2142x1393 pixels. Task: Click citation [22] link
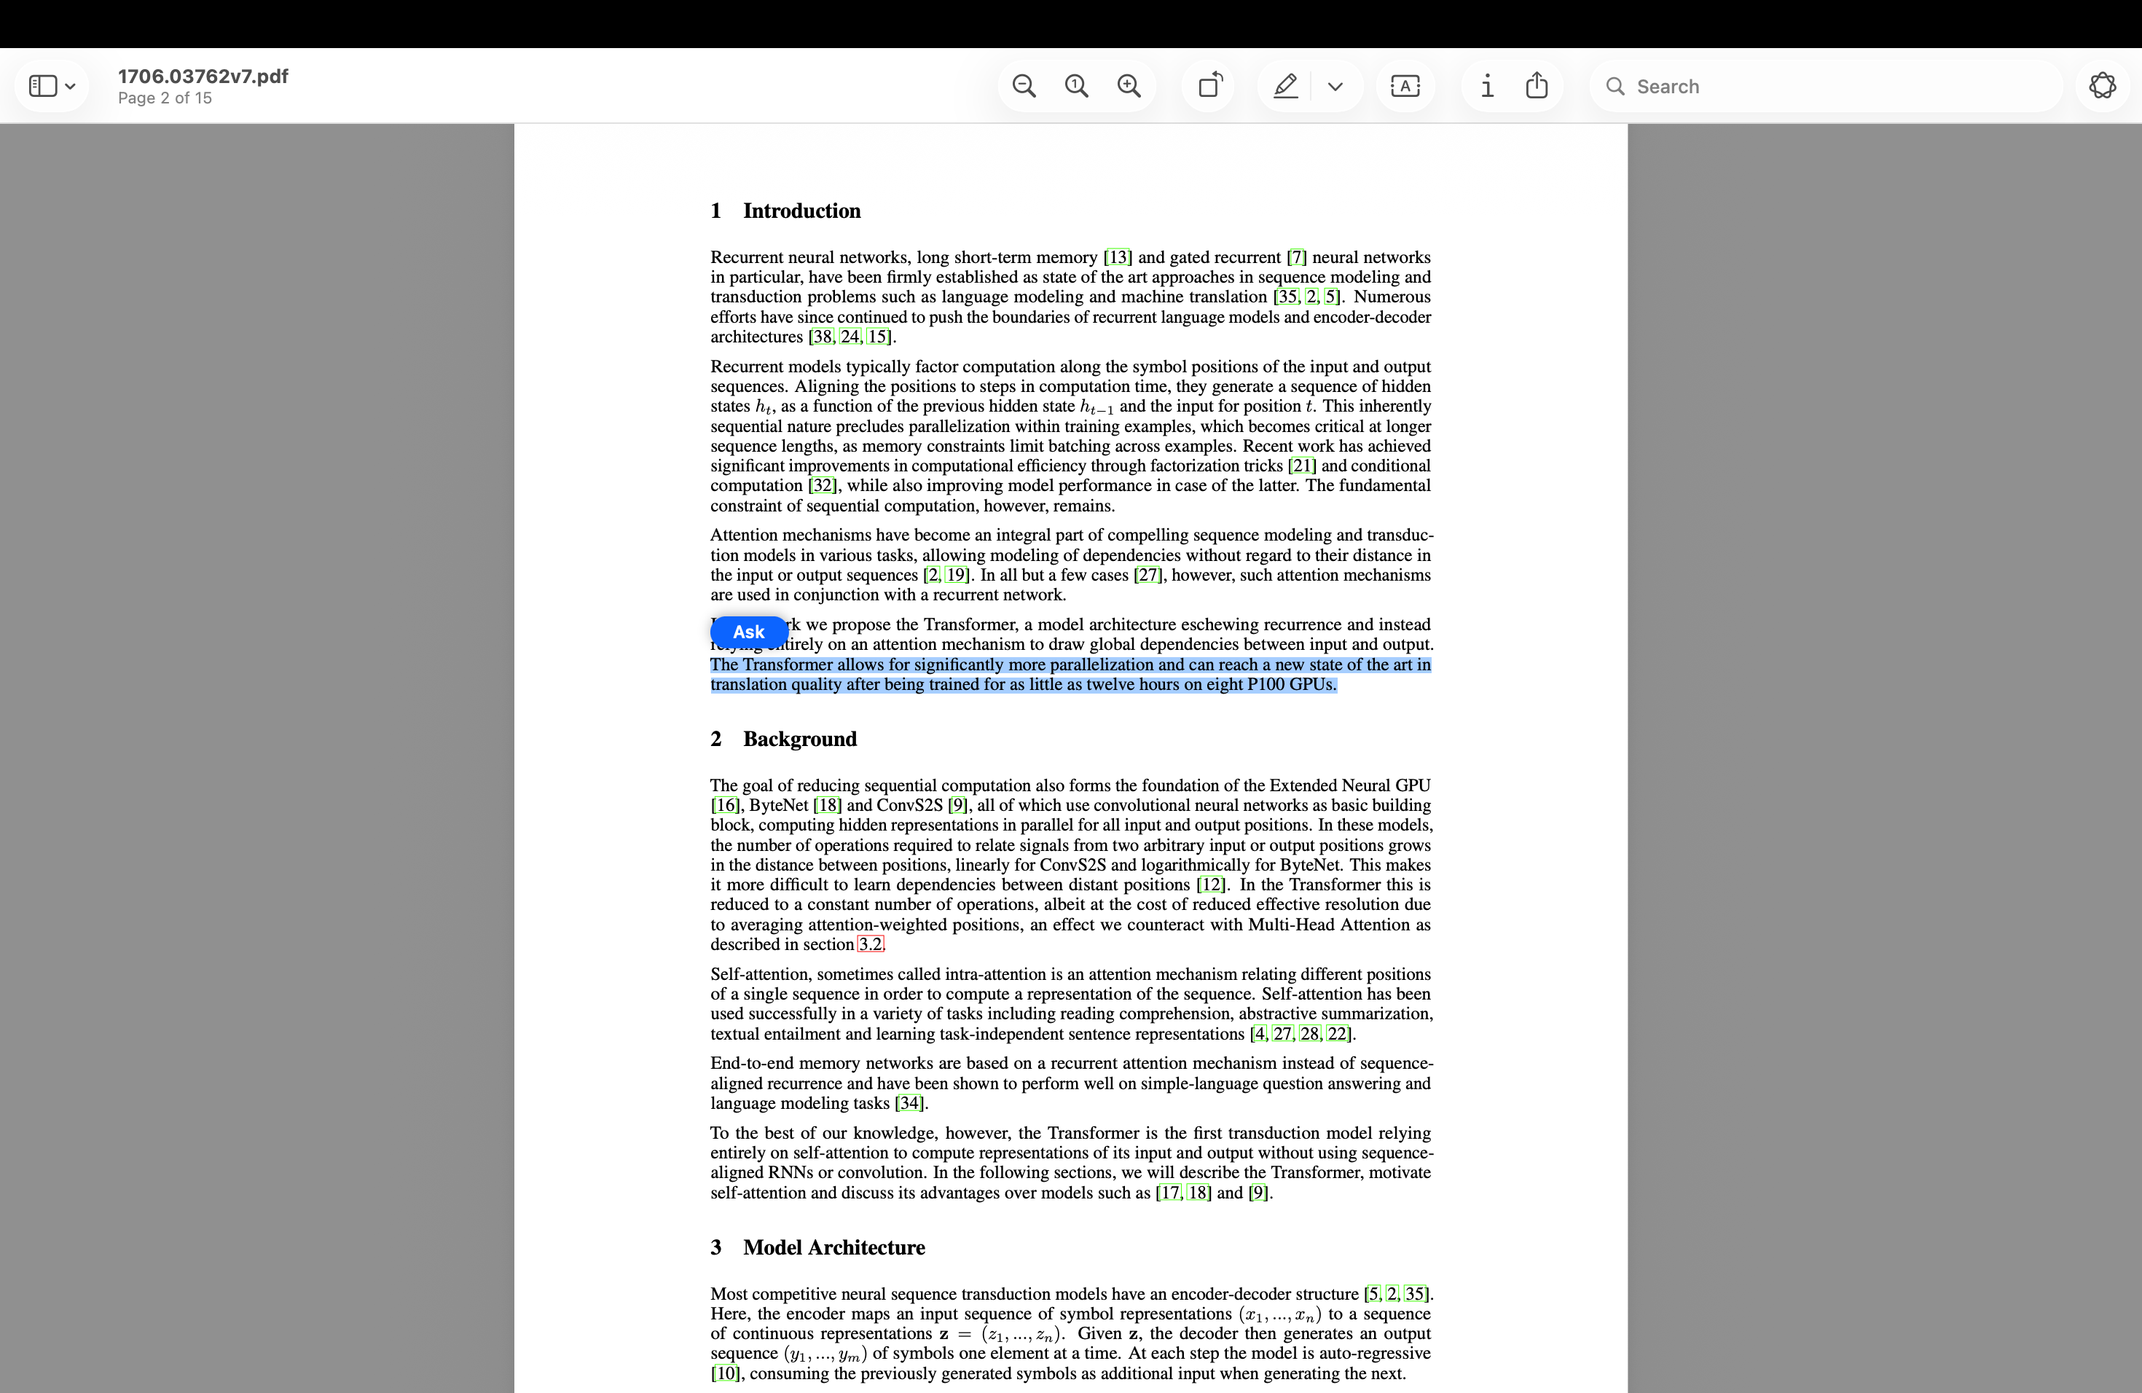[1339, 1034]
